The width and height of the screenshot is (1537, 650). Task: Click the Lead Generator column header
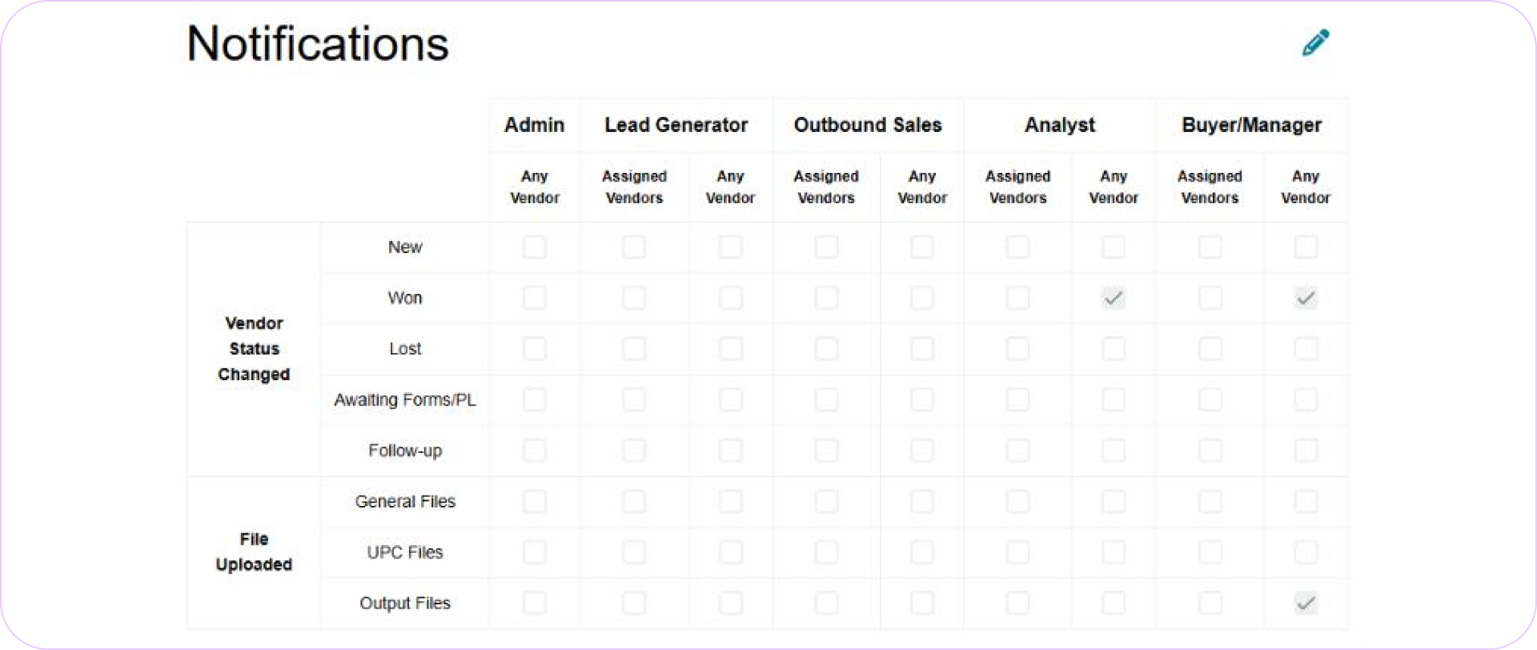click(x=676, y=125)
